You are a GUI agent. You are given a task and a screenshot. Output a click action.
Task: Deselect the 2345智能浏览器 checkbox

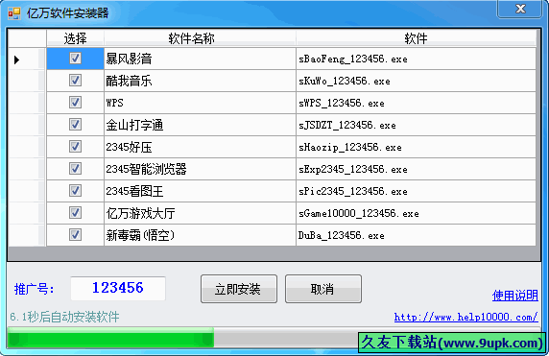[75, 168]
